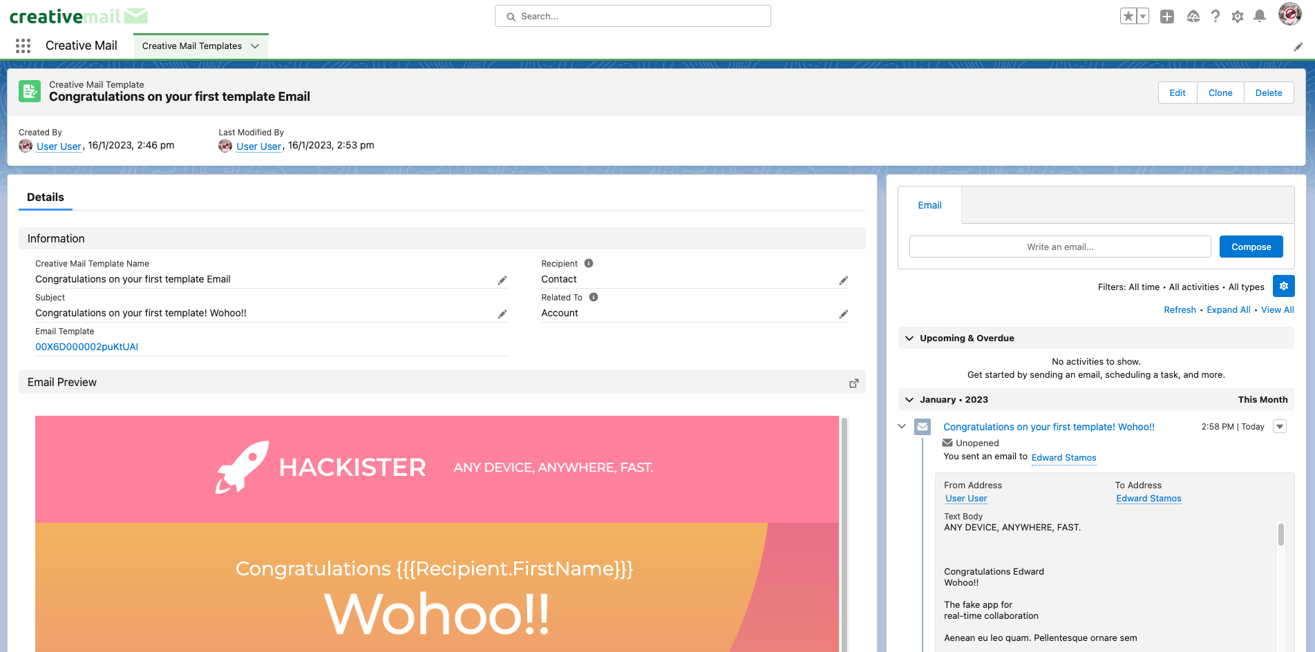Image resolution: width=1315 pixels, height=652 pixels.
Task: Click the Write an email field
Action: (x=1060, y=247)
